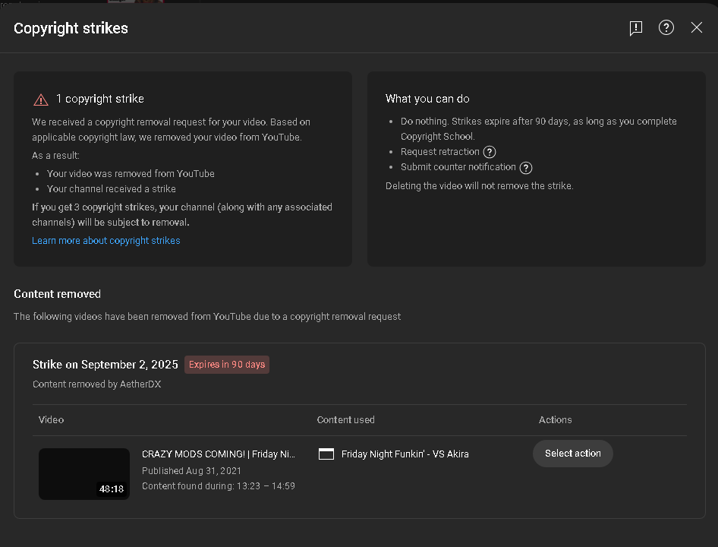Open Learn more about copyright strikes link

coord(105,240)
